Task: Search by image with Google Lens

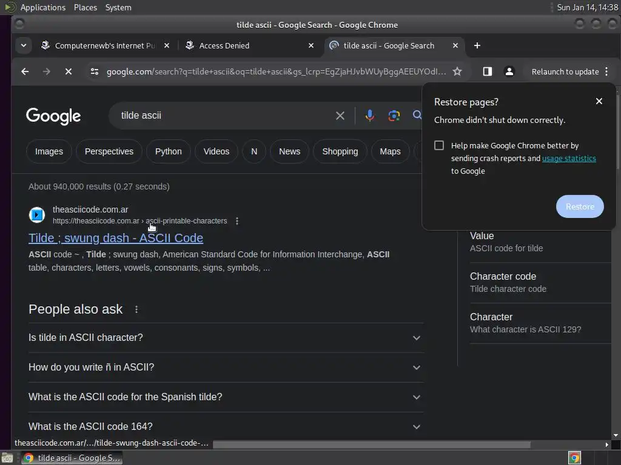Action: click(x=394, y=116)
